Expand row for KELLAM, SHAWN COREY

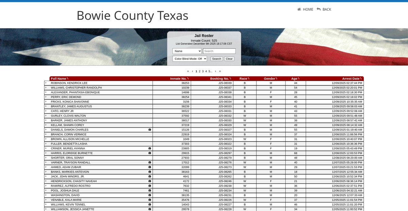point(46,125)
